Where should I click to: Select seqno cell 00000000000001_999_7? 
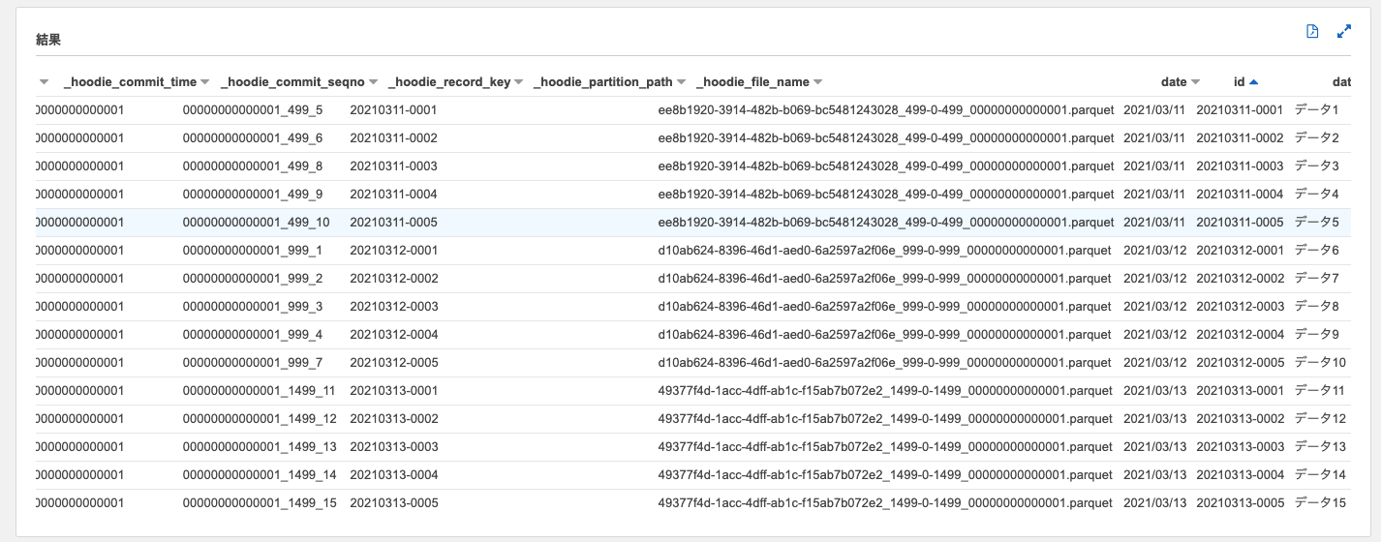coord(252,363)
